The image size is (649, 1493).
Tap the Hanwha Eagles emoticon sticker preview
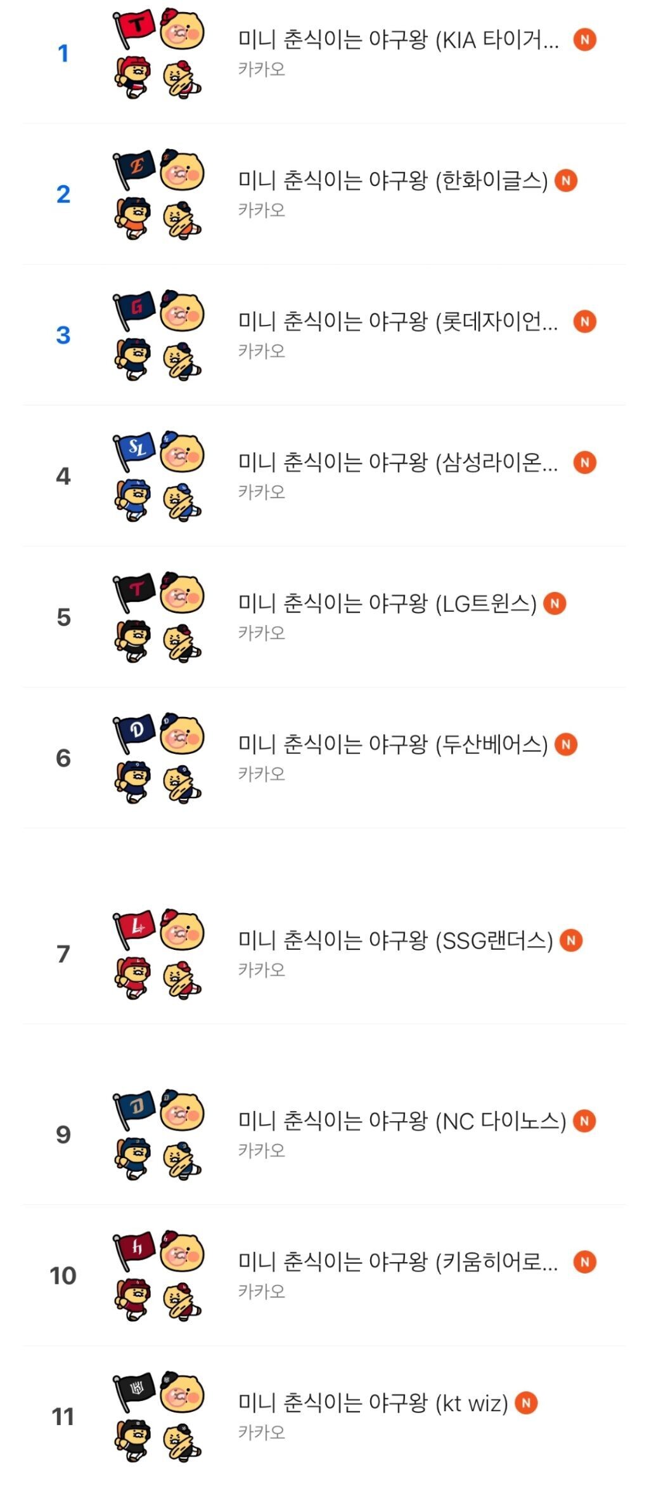coord(158,194)
